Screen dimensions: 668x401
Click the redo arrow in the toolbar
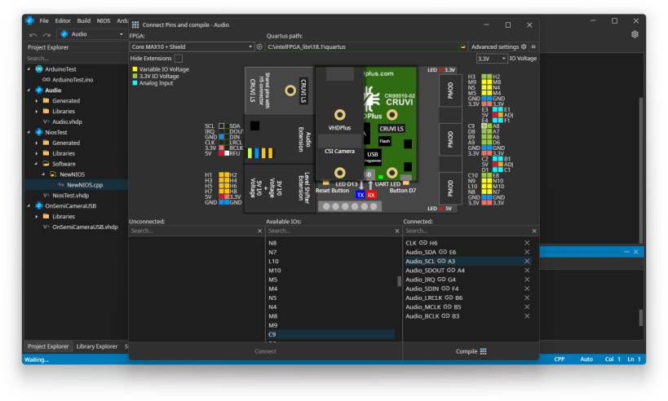(46, 34)
